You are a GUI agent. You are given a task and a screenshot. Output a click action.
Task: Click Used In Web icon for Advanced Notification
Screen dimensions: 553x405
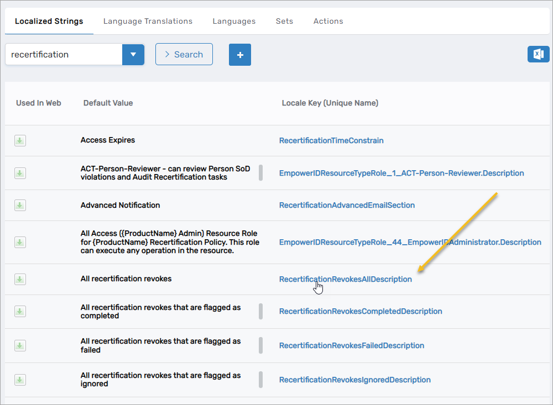click(20, 206)
